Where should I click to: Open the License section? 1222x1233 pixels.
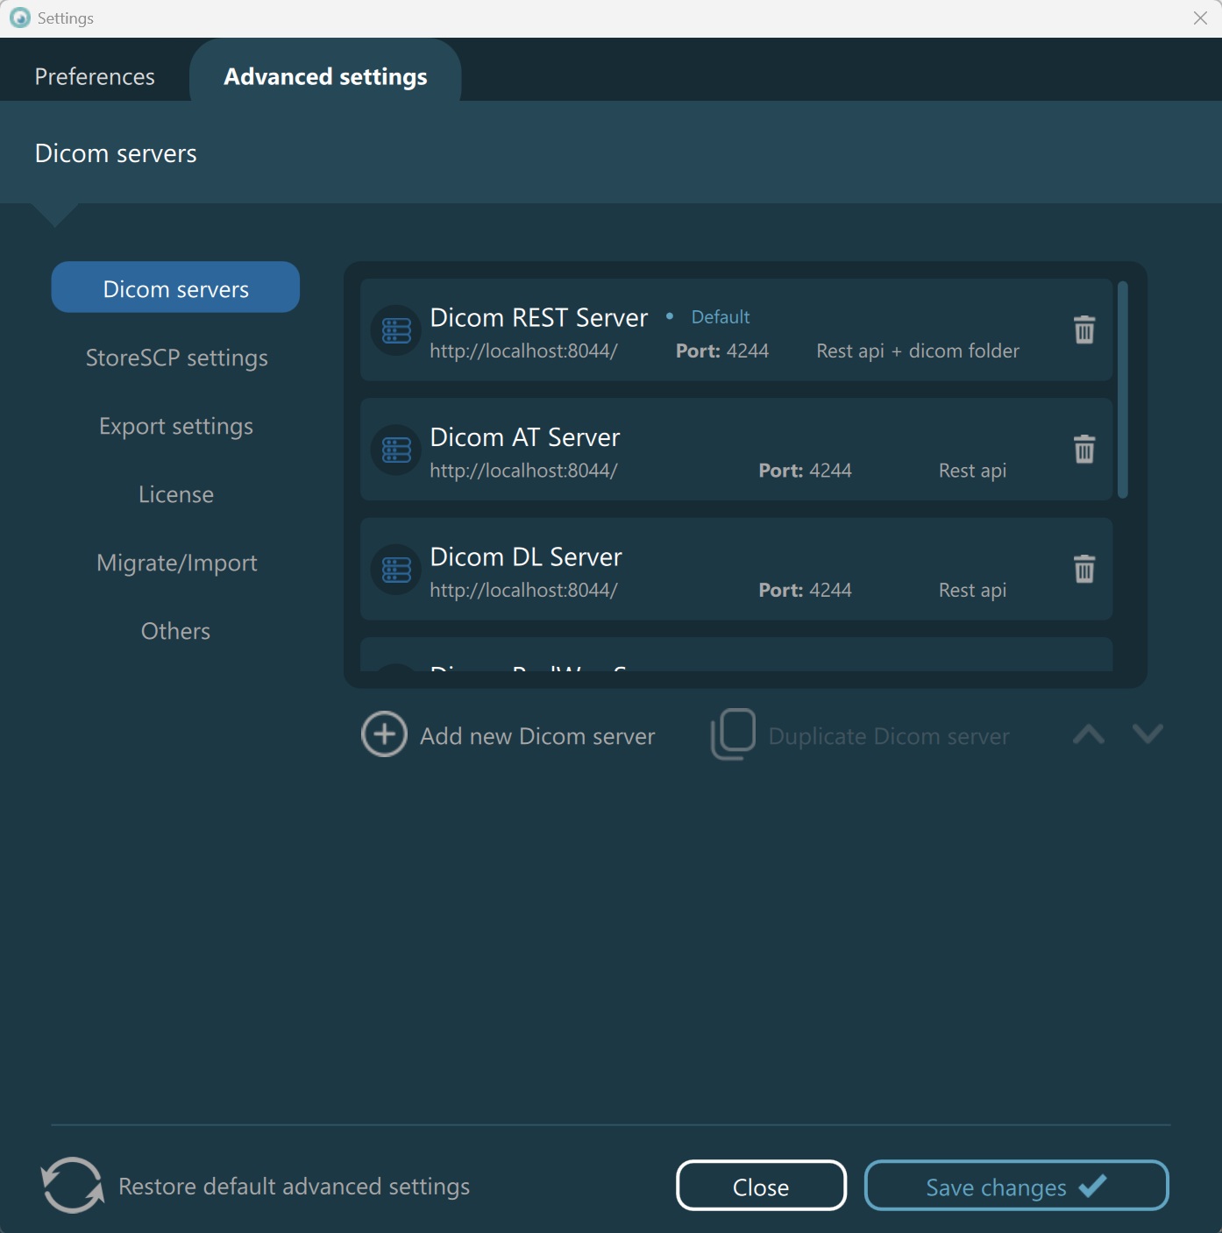click(176, 495)
